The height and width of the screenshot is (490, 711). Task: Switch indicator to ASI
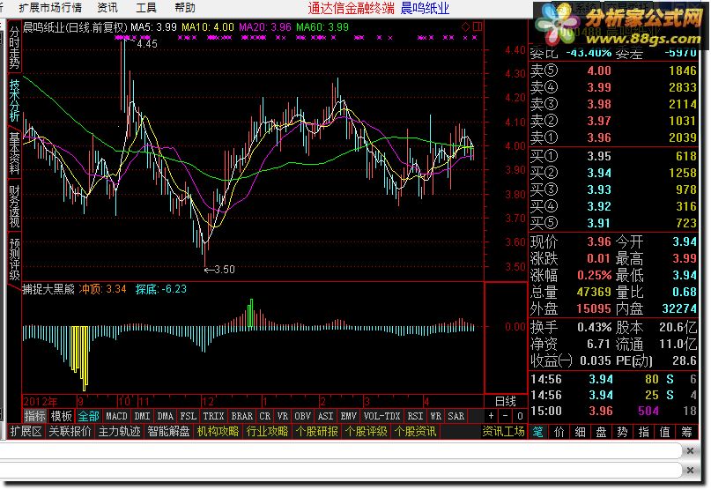pos(325,416)
